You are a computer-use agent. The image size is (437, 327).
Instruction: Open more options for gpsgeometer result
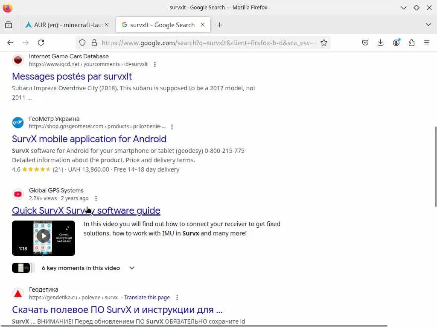172,127
